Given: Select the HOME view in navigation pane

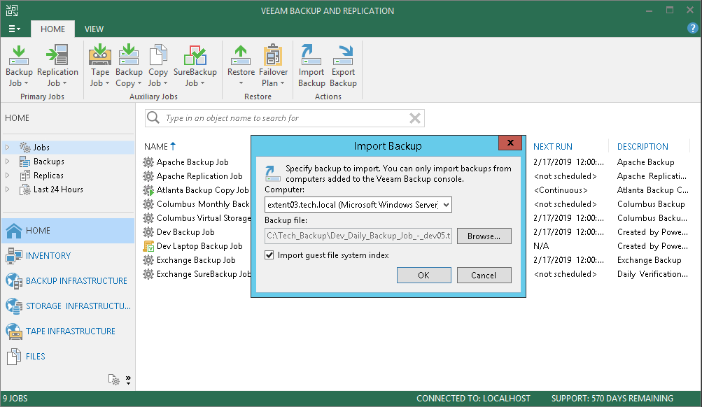Looking at the screenshot, I should (x=67, y=230).
